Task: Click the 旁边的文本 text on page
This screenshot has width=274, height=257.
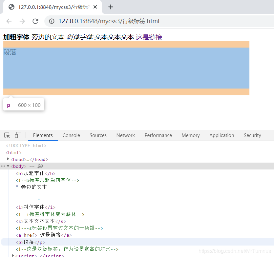Action: 48,37
